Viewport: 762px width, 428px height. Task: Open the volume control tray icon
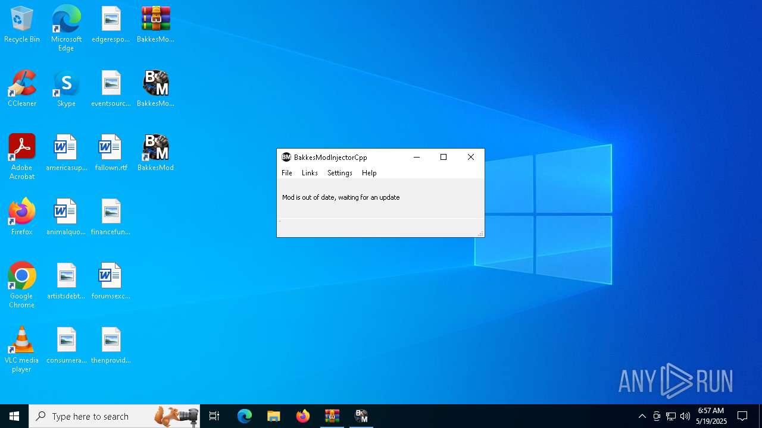click(x=685, y=416)
